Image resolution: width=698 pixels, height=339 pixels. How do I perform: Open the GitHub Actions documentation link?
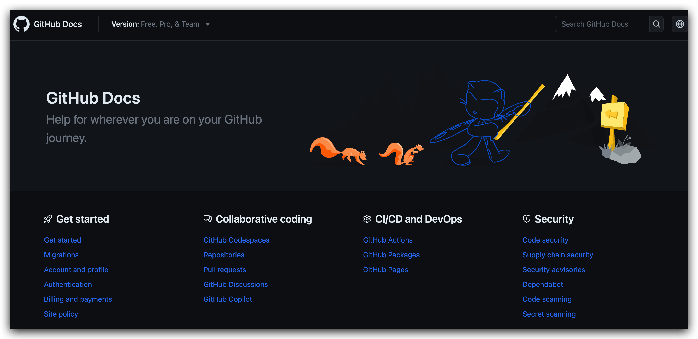[387, 239]
